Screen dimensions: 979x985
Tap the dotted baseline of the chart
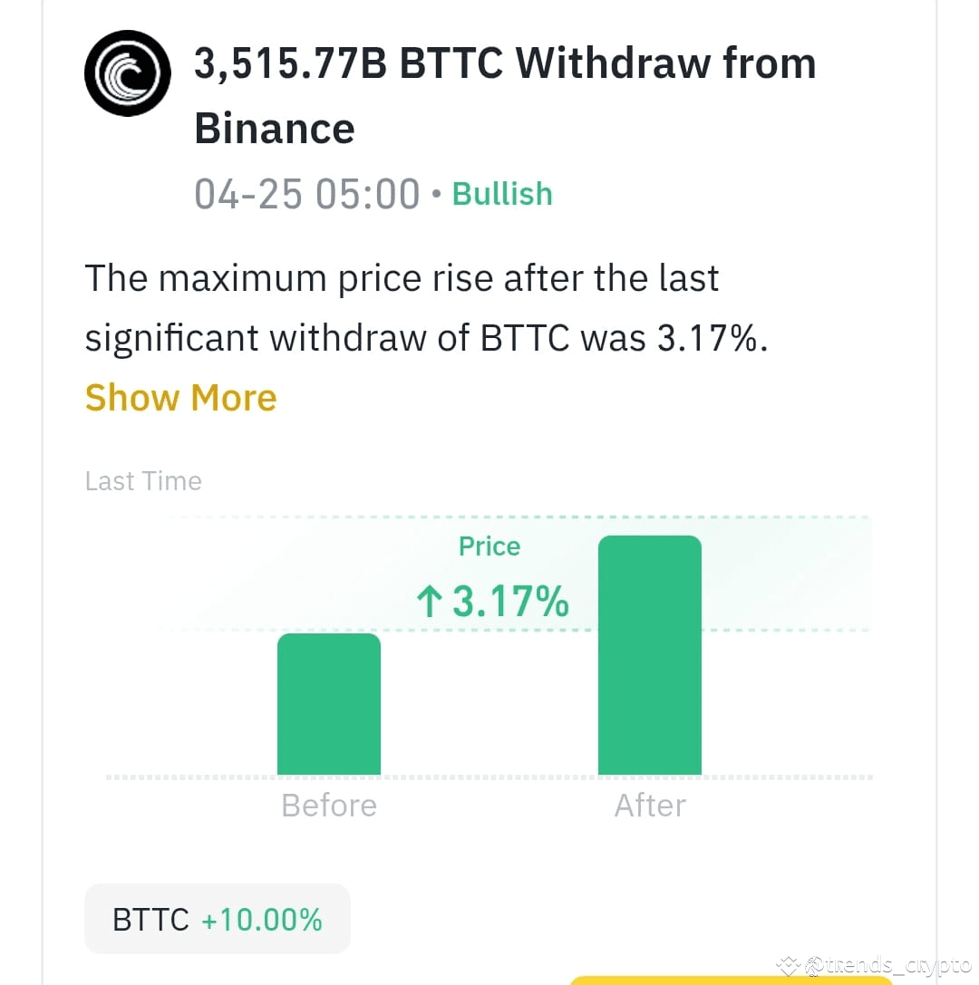tap(489, 777)
